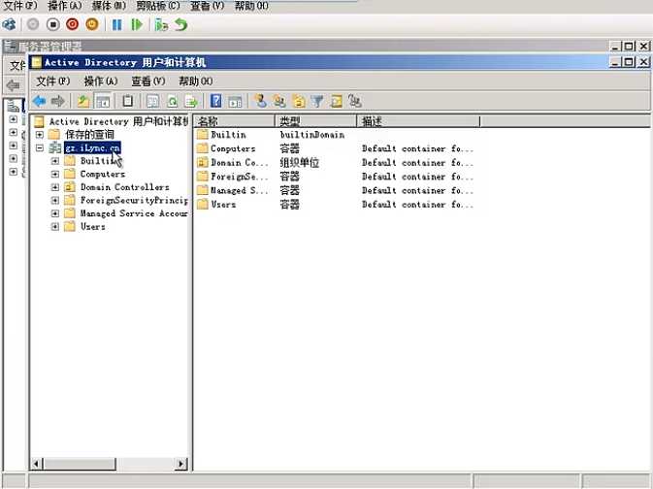
Task: Expand Managed Service Accounts tree node
Action: [55, 213]
